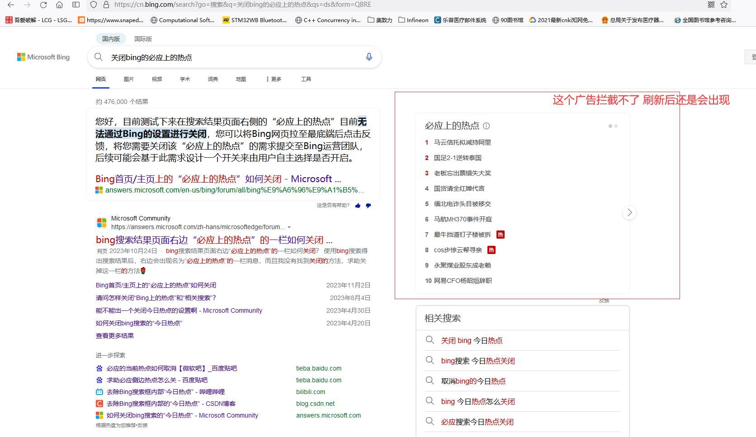The height and width of the screenshot is (437, 756).
Task: Click the favorites star in the address bar
Action: tap(723, 5)
